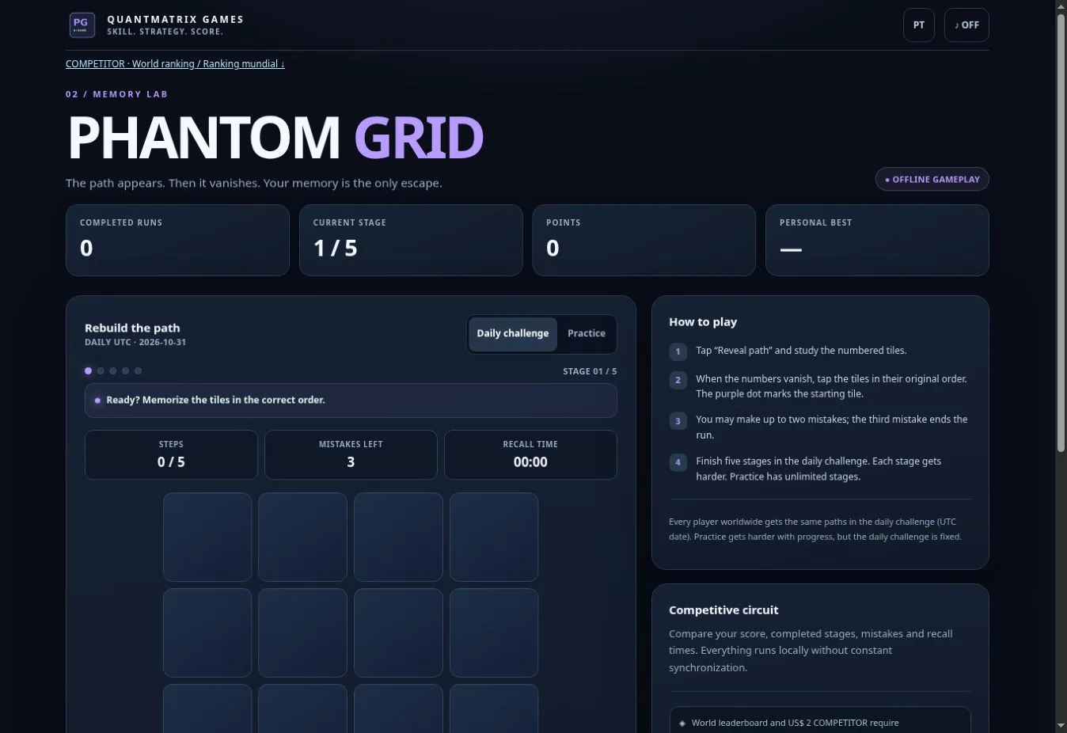
Task: Click the "How to play" heading
Action: [x=703, y=322]
